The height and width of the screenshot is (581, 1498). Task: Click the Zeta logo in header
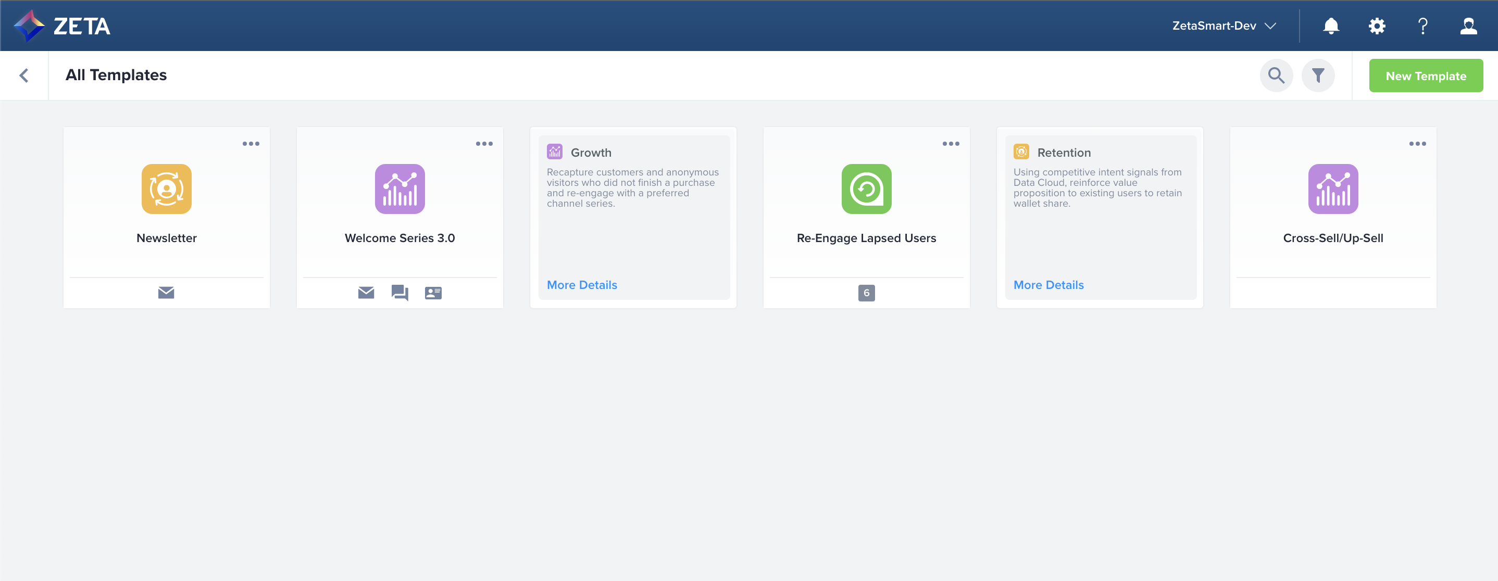pos(62,26)
